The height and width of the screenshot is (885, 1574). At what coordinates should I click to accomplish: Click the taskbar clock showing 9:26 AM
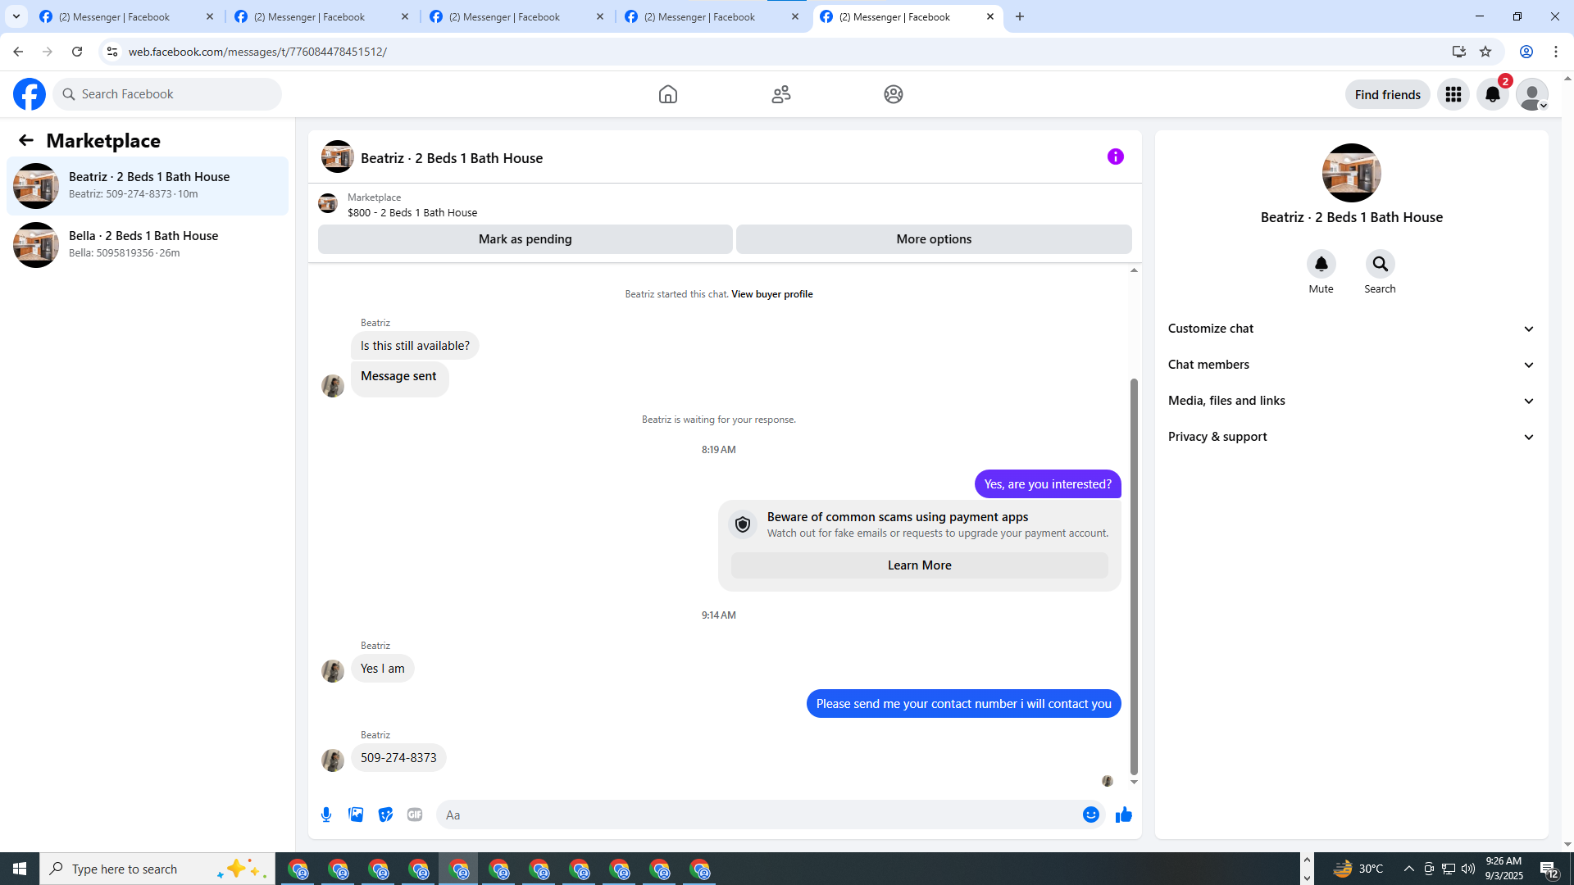point(1504,869)
